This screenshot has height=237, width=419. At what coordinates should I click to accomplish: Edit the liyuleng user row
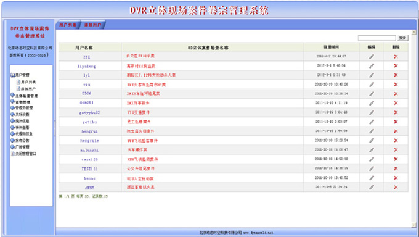pos(372,66)
